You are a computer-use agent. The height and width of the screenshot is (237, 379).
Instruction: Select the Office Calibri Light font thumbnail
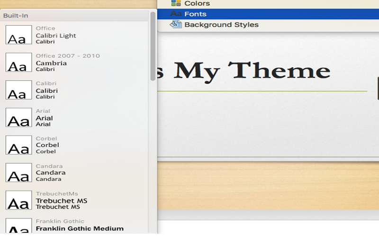(19, 35)
